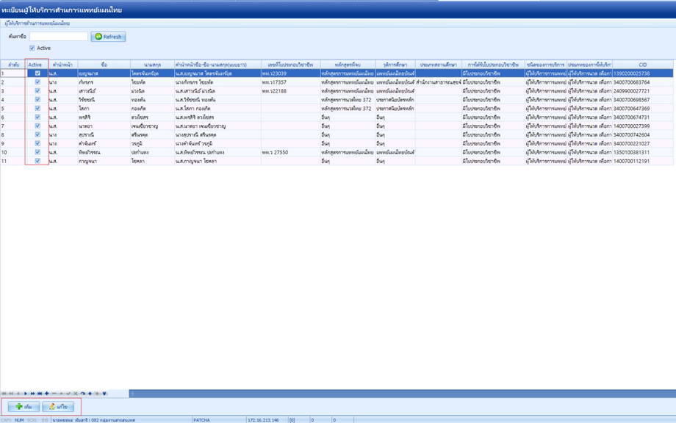Click next record navigator arrow

[26, 394]
